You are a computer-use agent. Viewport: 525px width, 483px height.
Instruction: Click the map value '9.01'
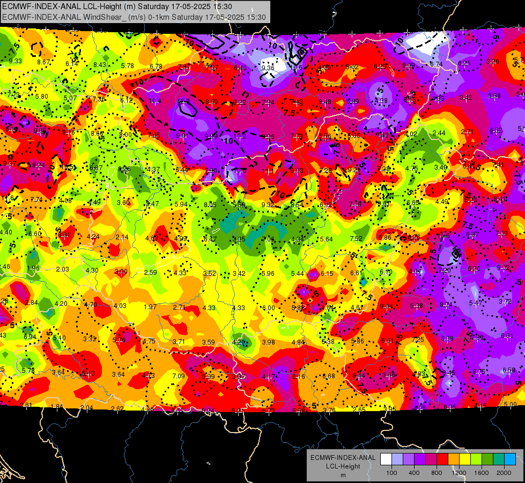coord(182,136)
